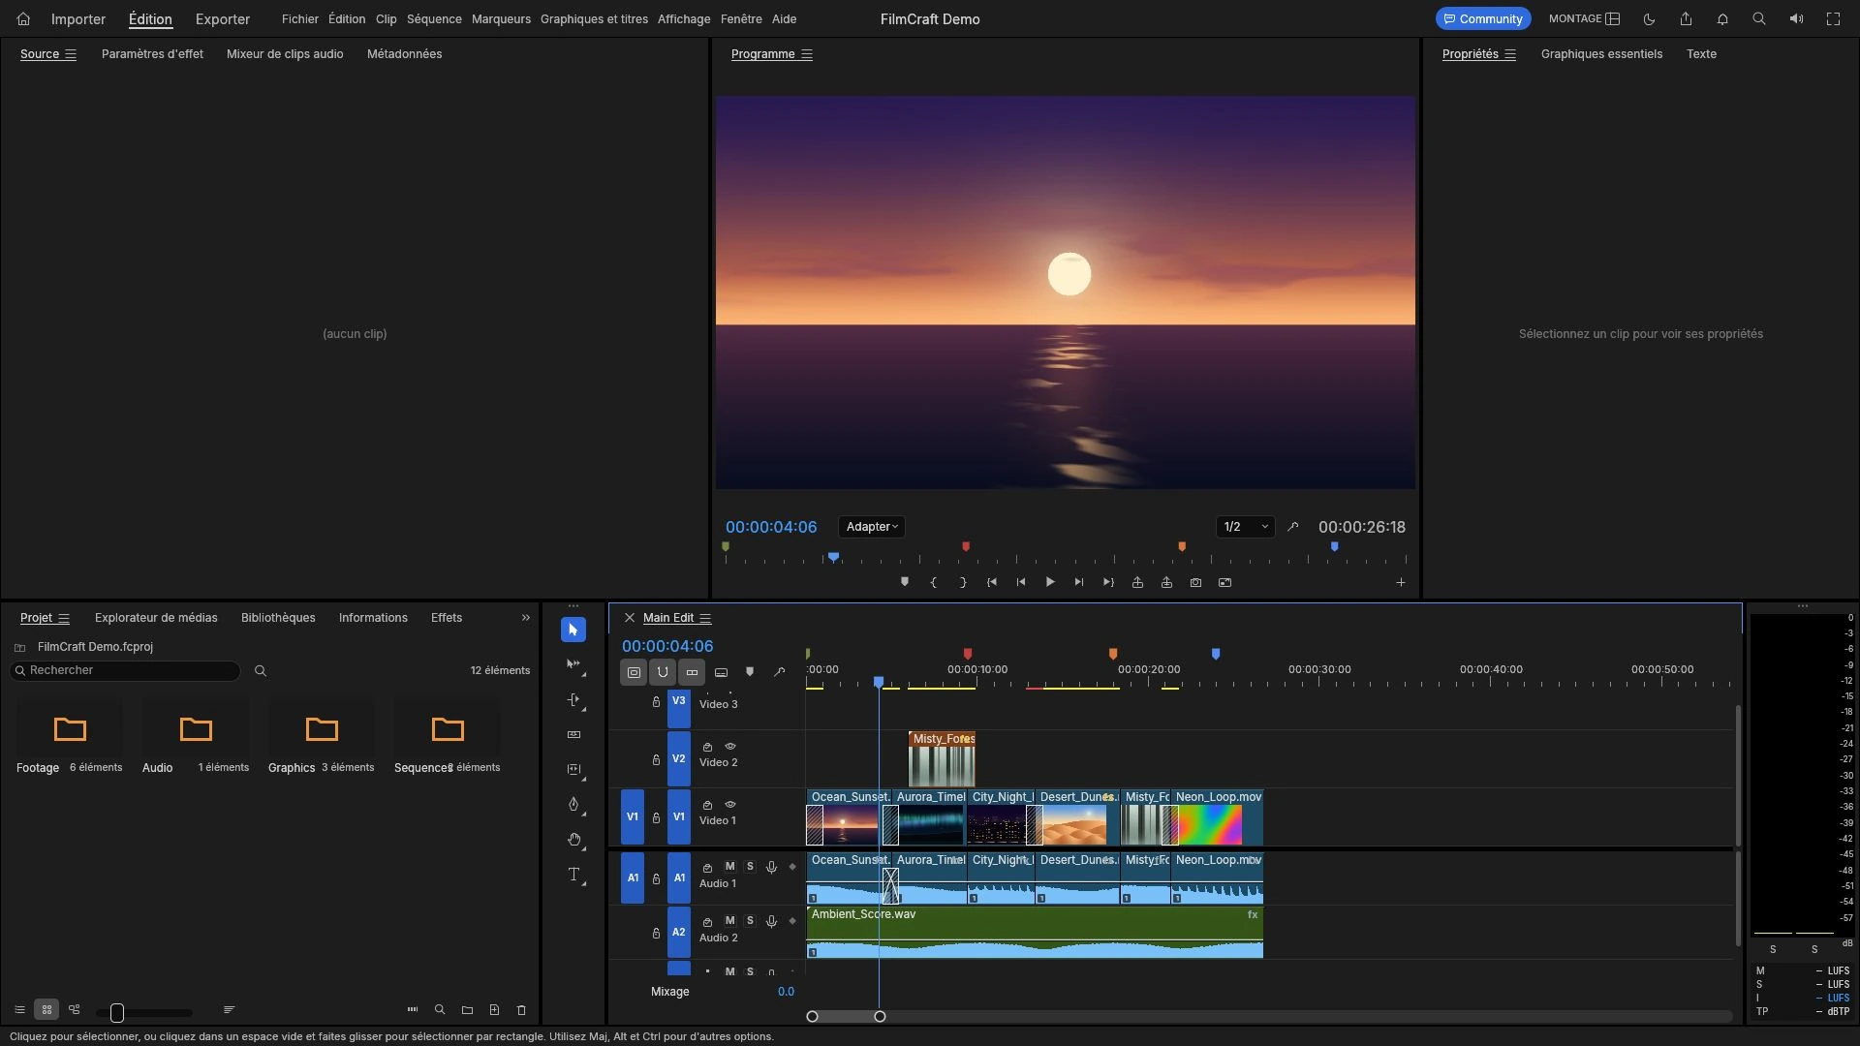Open the Main Edit sequence menu
Screen dimensions: 1860x1046
705,618
